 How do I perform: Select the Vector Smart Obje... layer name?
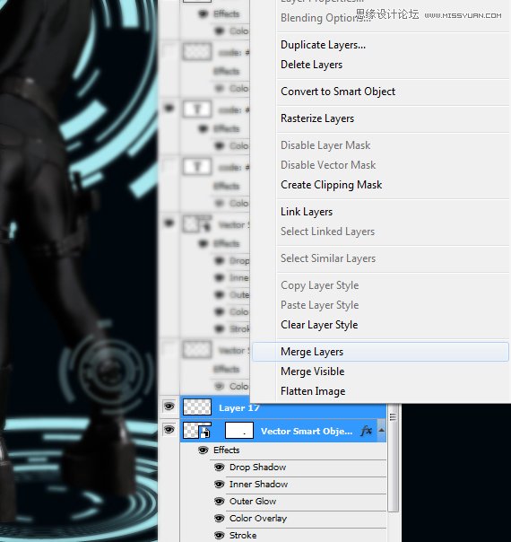tap(307, 431)
